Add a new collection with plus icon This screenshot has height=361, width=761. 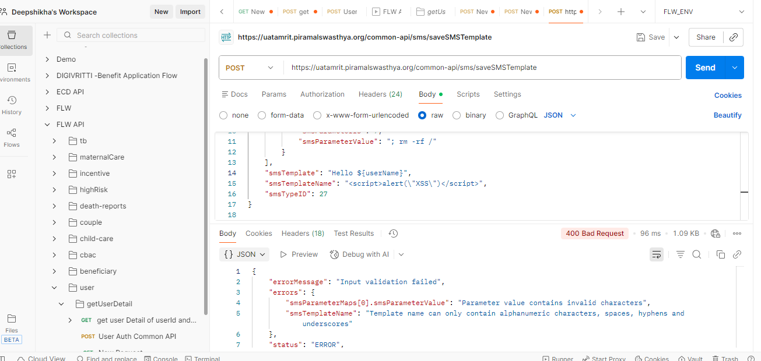tap(47, 36)
